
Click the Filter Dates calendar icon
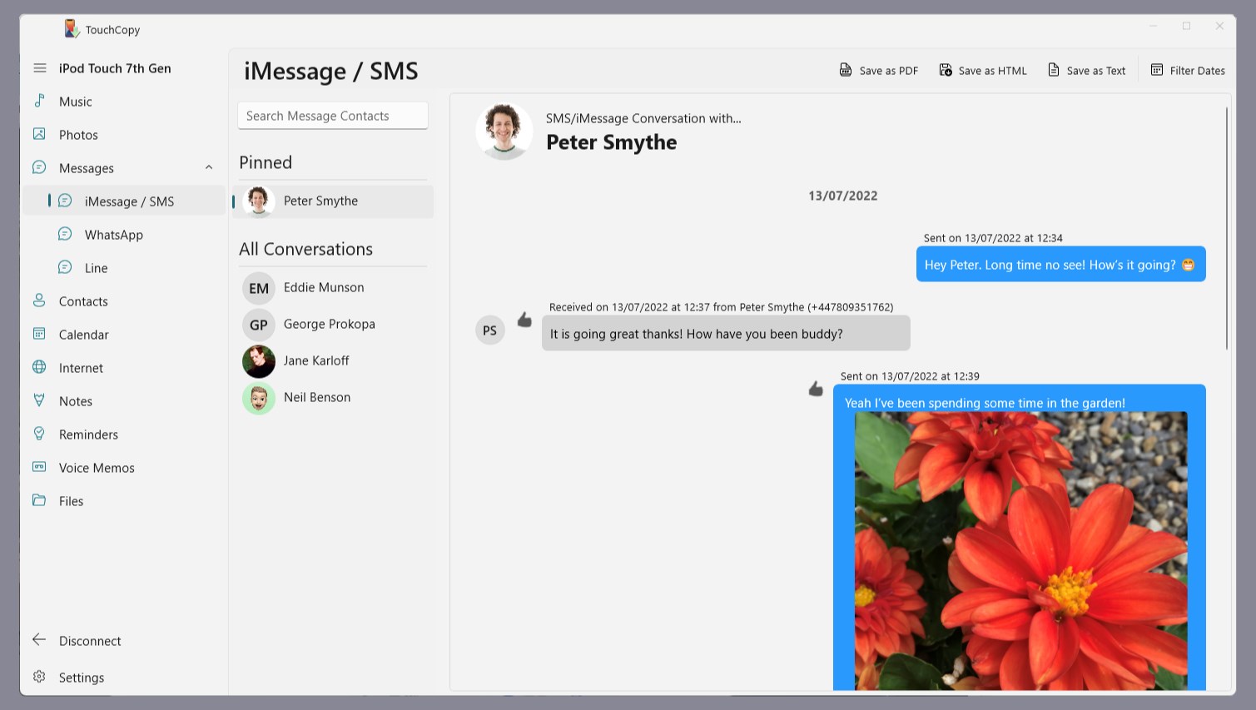point(1157,70)
